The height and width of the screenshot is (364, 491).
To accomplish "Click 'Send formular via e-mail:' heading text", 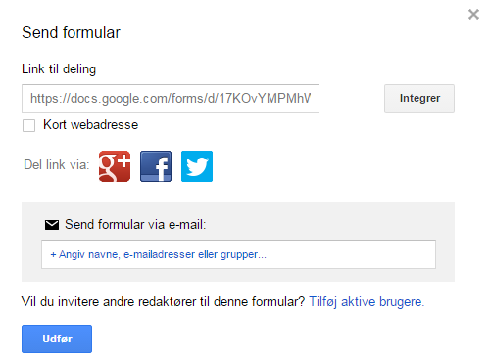I will click(x=135, y=224).
